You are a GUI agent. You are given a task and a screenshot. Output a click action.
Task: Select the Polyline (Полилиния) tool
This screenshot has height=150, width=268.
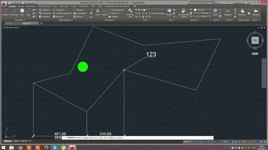coord(14,12)
